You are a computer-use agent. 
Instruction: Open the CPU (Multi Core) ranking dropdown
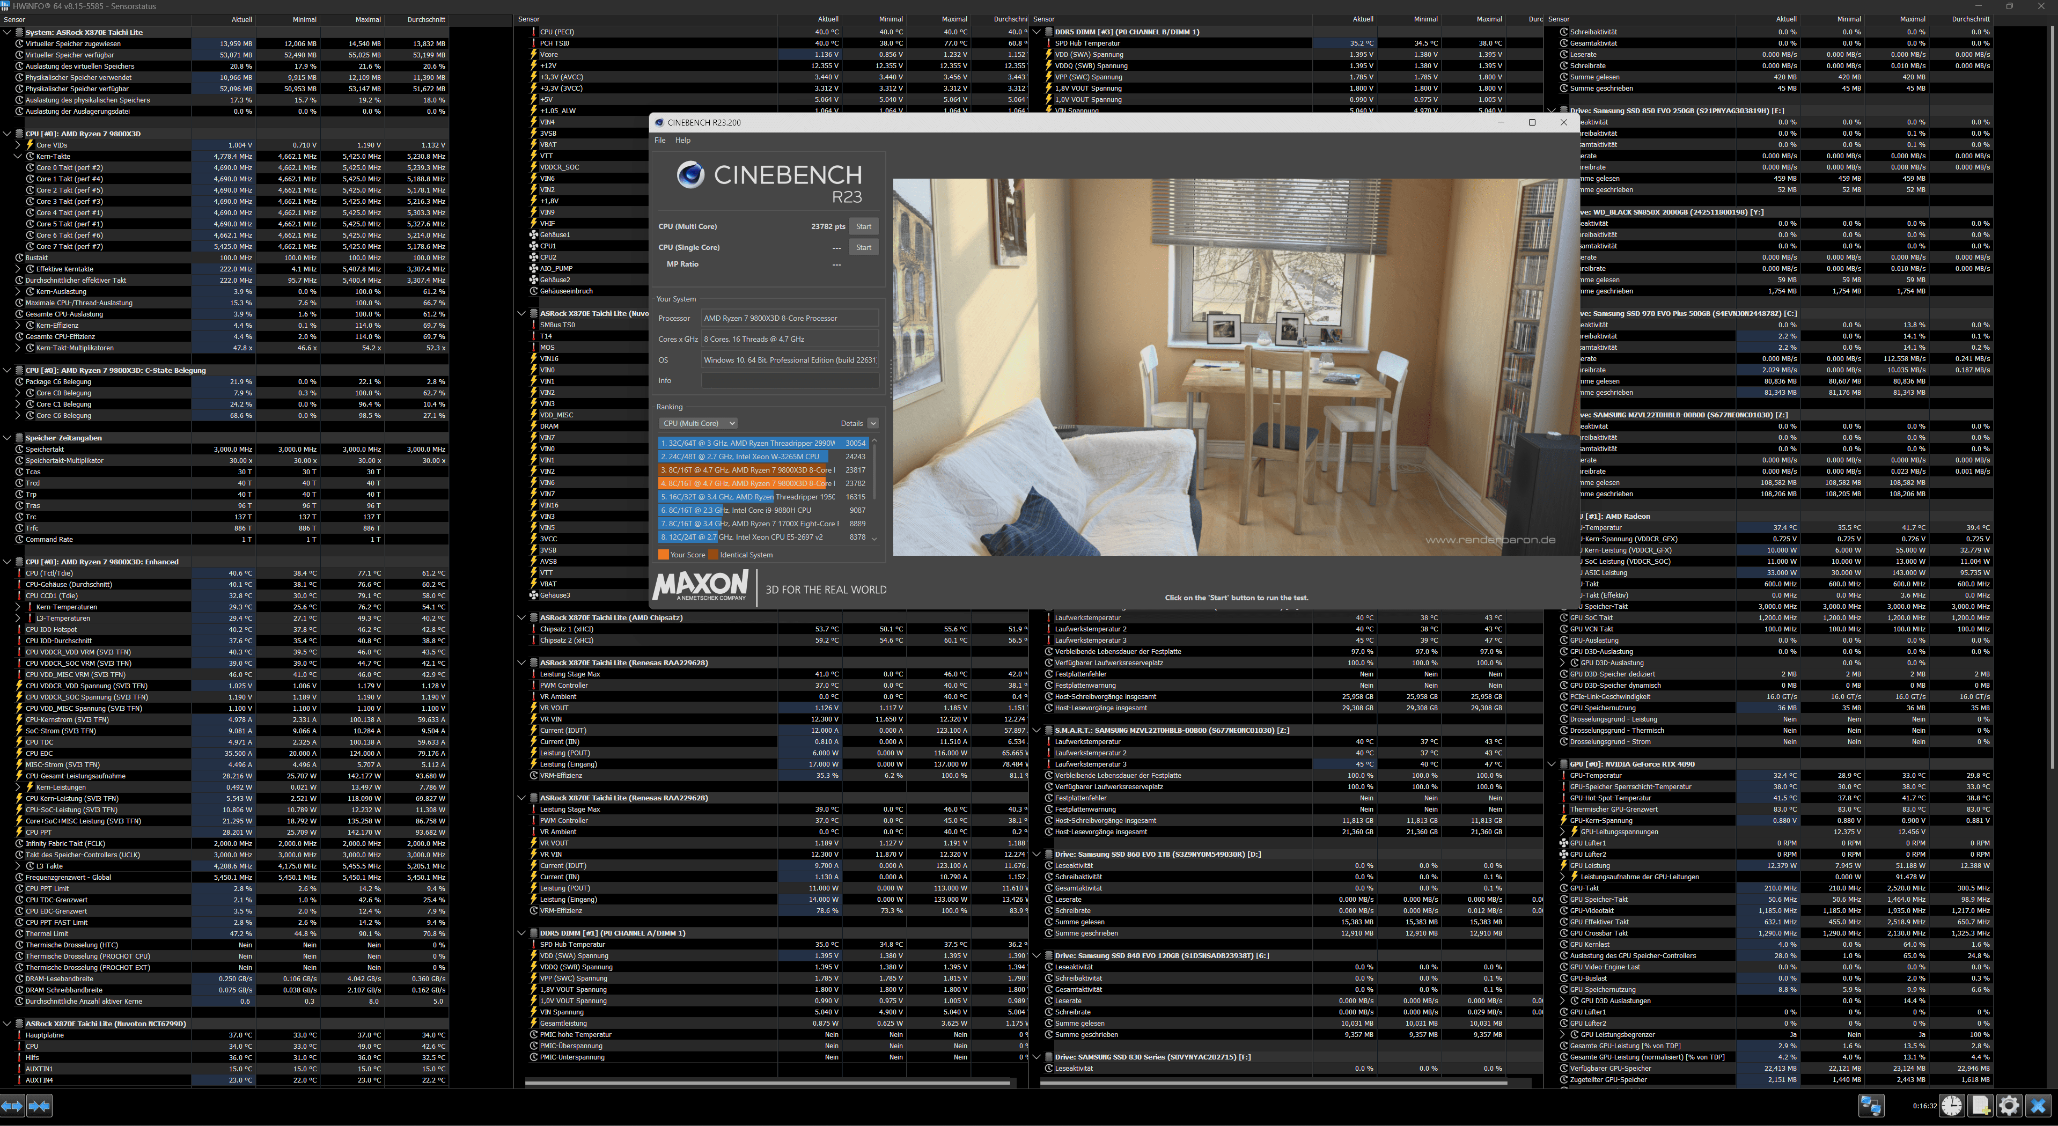click(697, 423)
